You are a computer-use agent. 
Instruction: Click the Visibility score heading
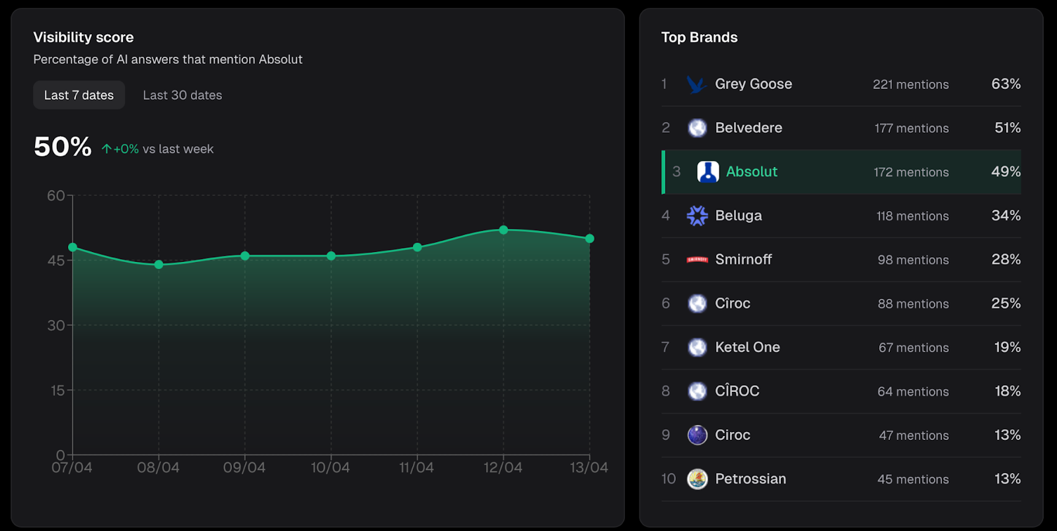[x=83, y=38]
